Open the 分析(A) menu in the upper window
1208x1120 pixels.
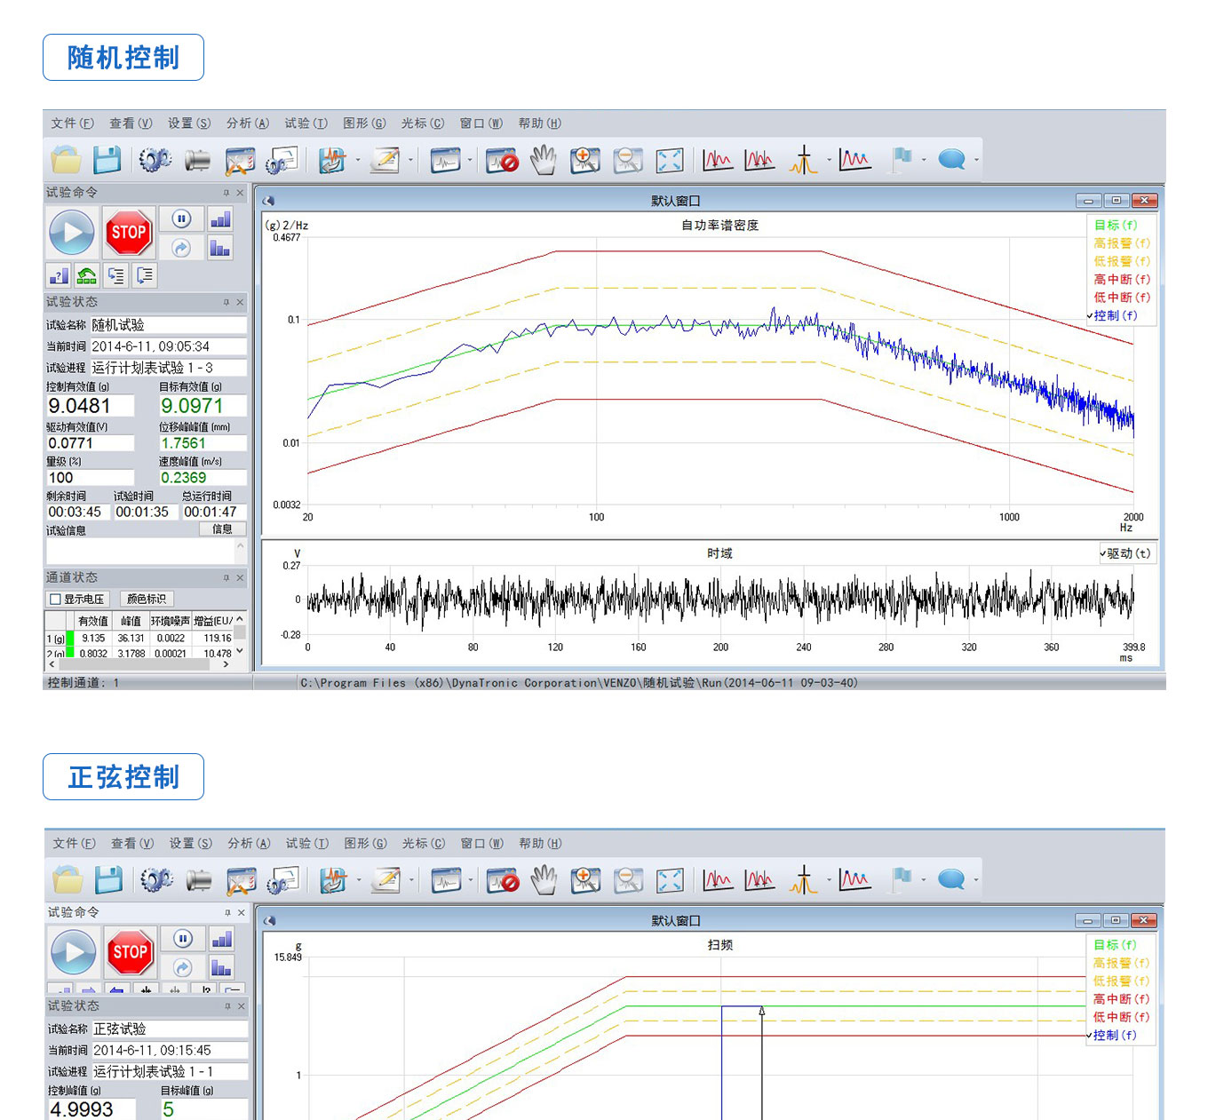click(247, 123)
